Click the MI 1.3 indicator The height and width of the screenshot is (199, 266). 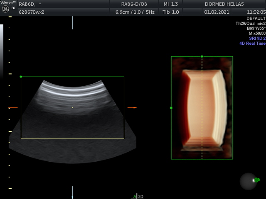(171, 4)
